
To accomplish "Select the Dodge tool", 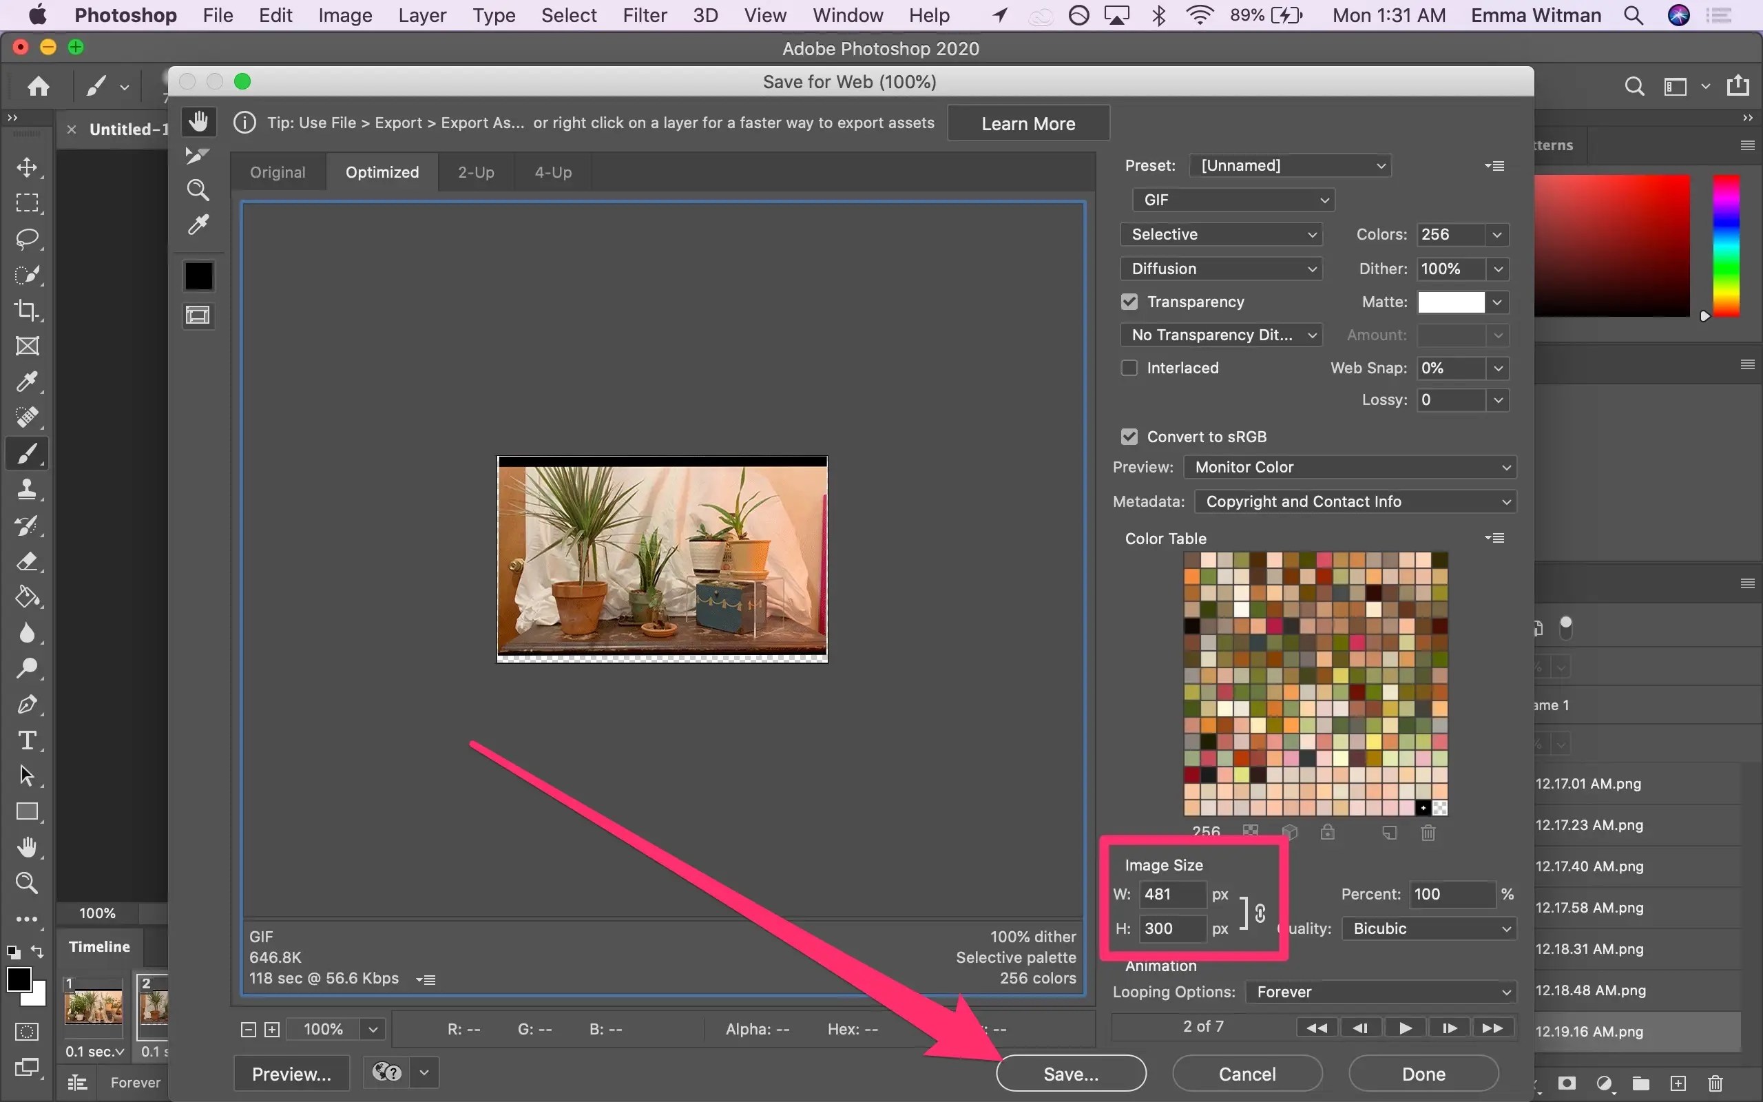I will (27, 668).
